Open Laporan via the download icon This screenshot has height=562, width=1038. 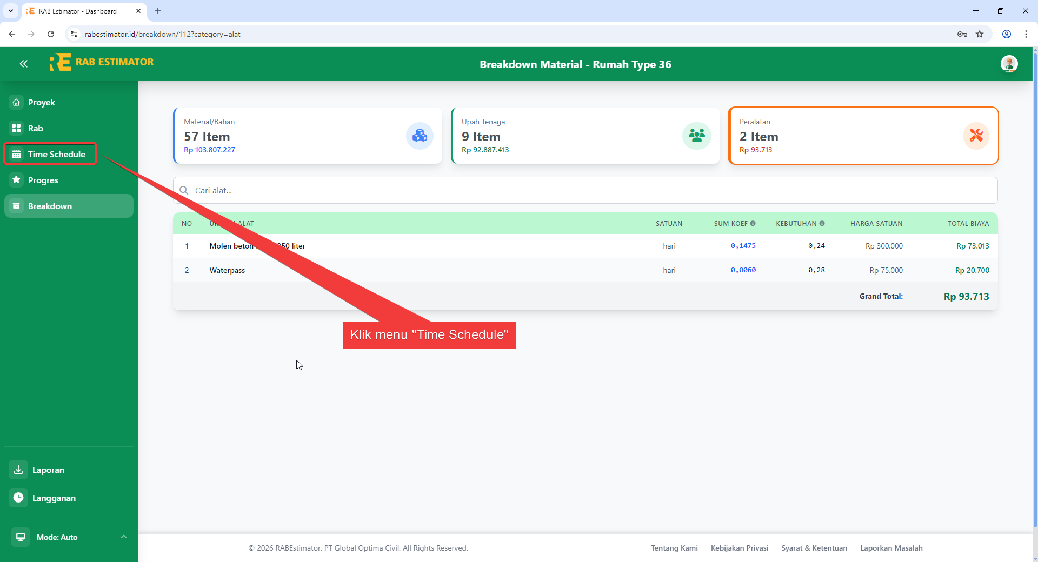(x=18, y=470)
